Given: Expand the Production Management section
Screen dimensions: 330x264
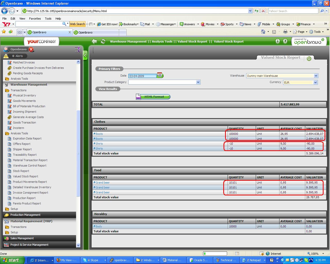Looking at the screenshot, I should [25, 215].
